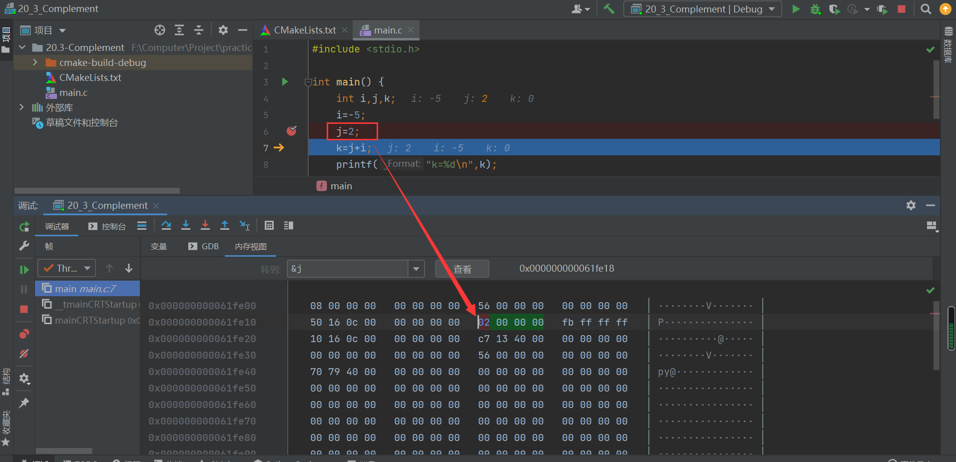Expand the 外部库 node

tap(21, 107)
